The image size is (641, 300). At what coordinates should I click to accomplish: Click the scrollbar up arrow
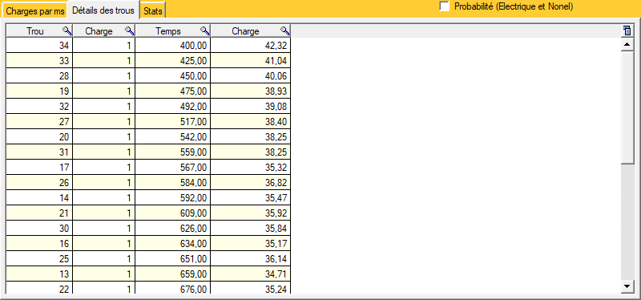click(627, 44)
